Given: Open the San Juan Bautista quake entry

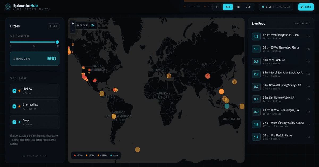Looking at the screenshot, I should (281, 74).
